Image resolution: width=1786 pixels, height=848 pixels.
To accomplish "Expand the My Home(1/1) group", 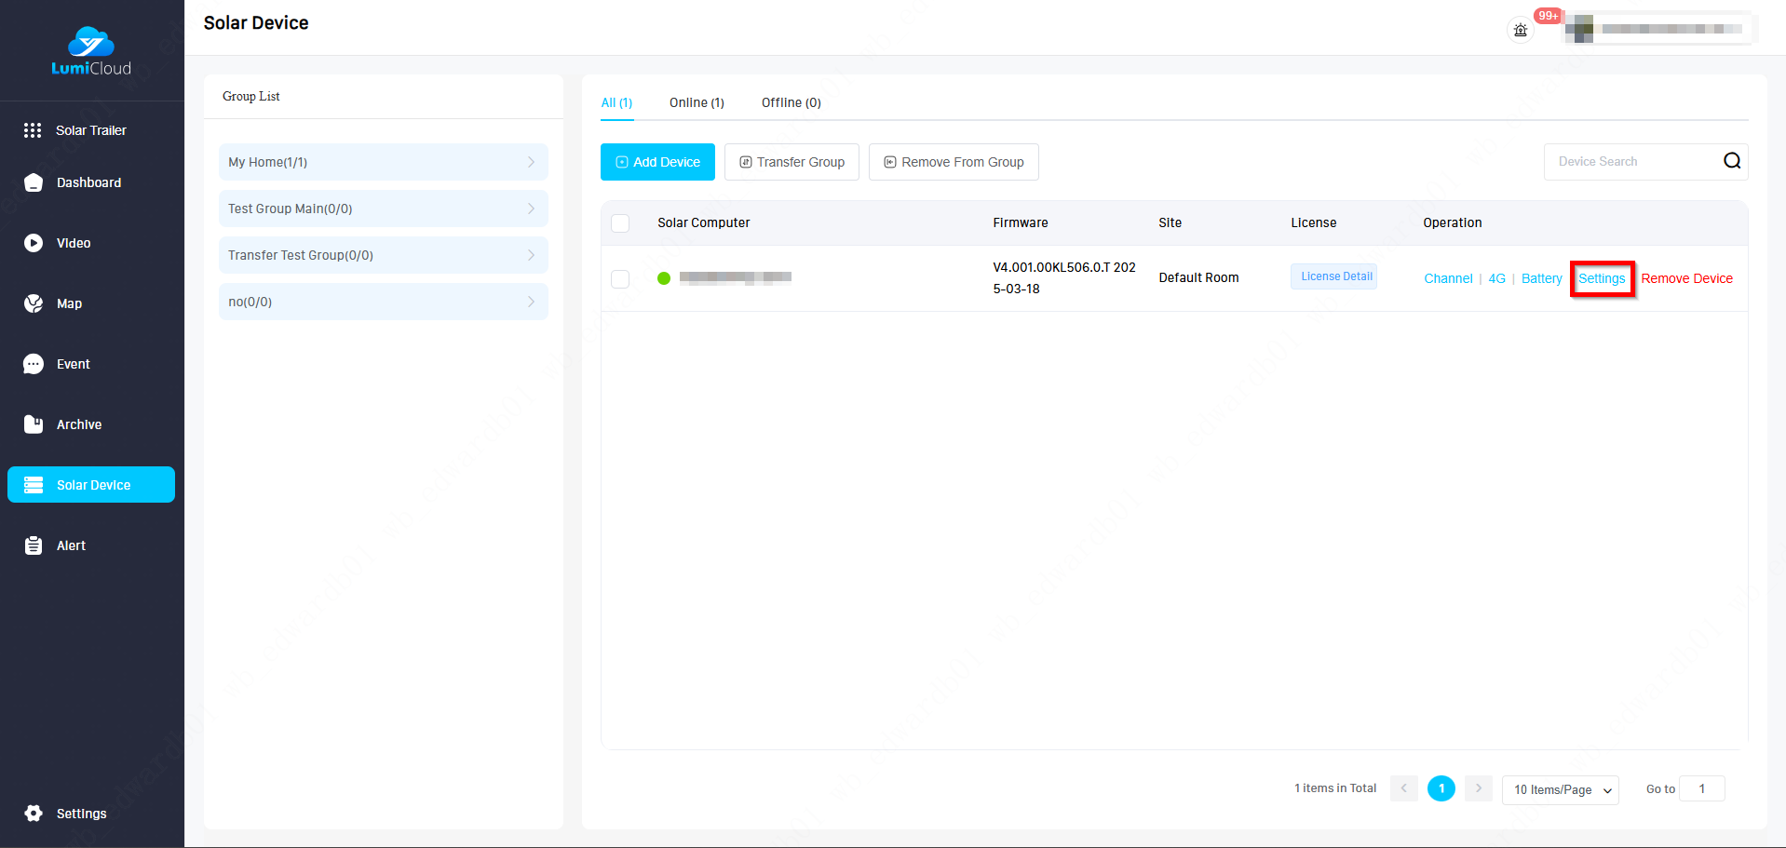I will tap(383, 162).
